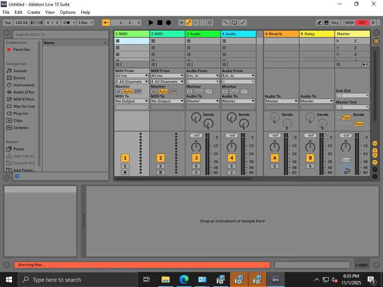Screen dimensions: 383x287
Task: Activate the Punch-Out switch icon
Action: click(243, 23)
